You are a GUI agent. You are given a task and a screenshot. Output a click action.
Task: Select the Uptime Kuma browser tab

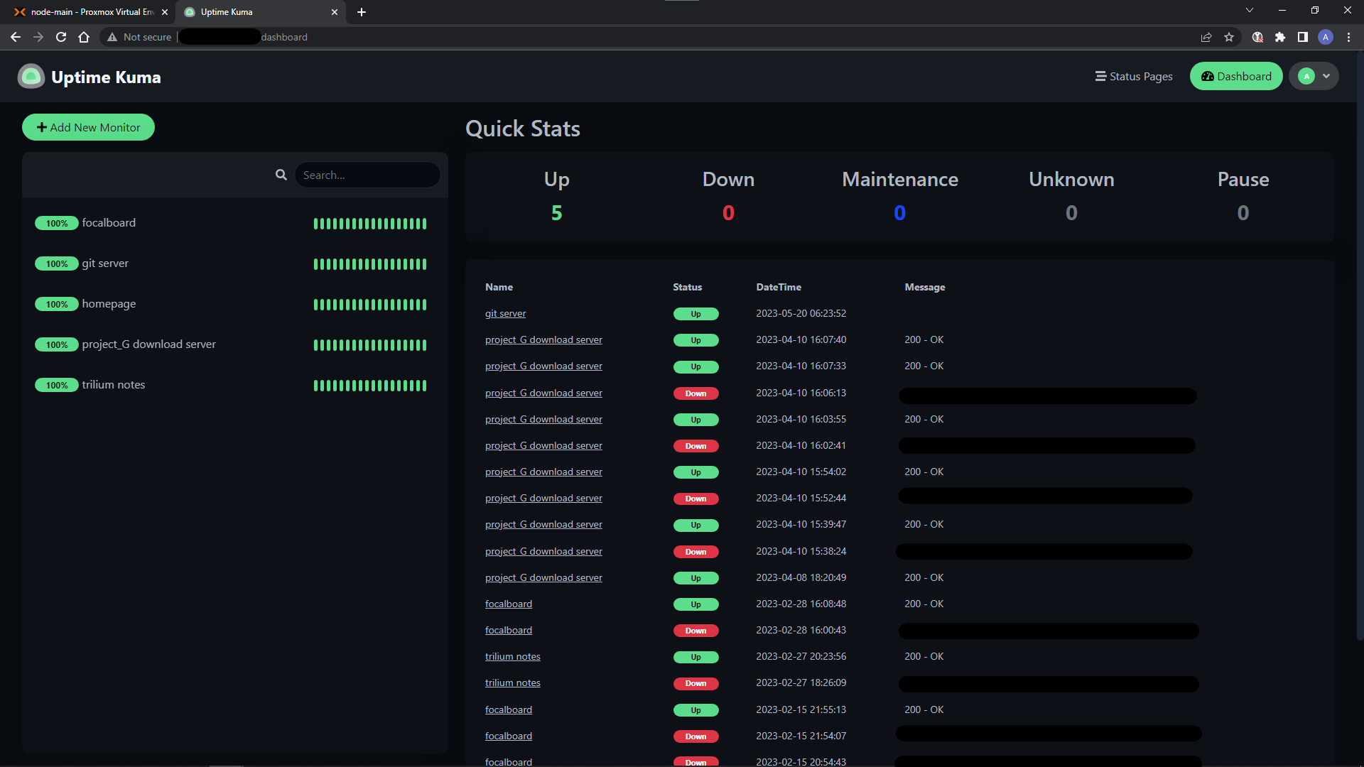260,12
